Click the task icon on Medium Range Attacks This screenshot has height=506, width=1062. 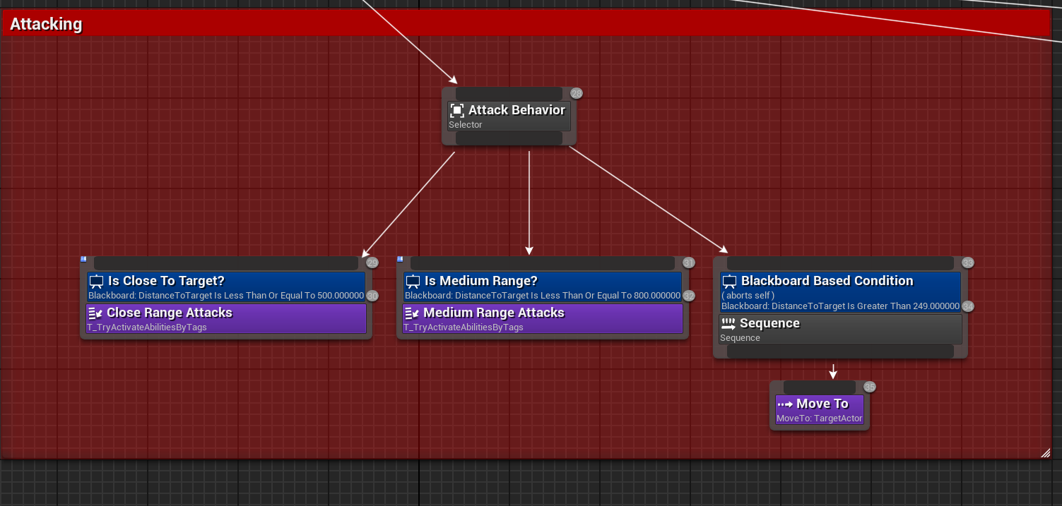click(411, 312)
